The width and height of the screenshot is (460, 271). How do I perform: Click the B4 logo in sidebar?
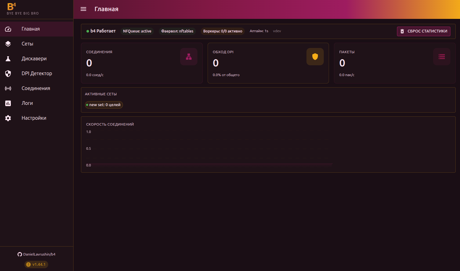click(12, 6)
